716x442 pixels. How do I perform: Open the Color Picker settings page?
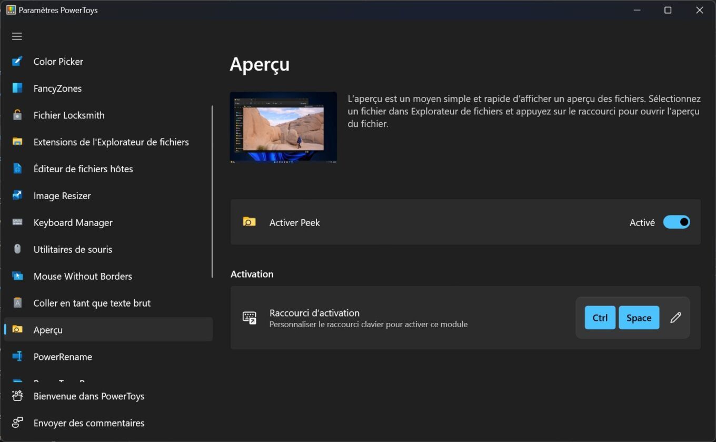click(x=108, y=62)
